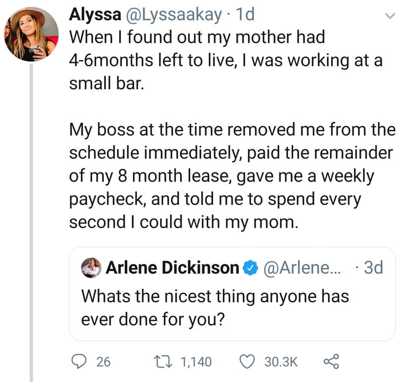Click the 1,140 retweets count
The image size is (401, 382).
pyautogui.click(x=196, y=361)
